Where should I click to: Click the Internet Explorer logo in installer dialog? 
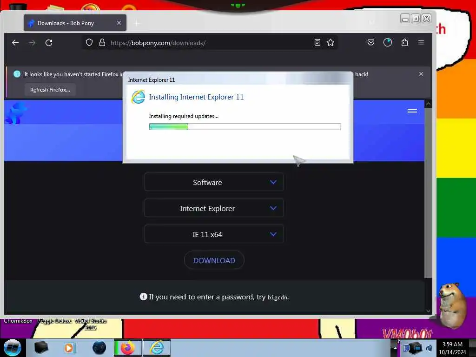point(138,97)
